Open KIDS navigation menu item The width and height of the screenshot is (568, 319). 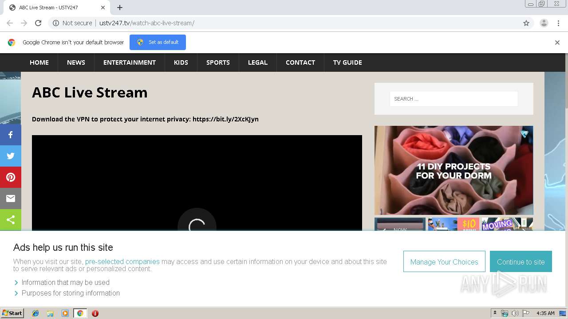coord(181,62)
